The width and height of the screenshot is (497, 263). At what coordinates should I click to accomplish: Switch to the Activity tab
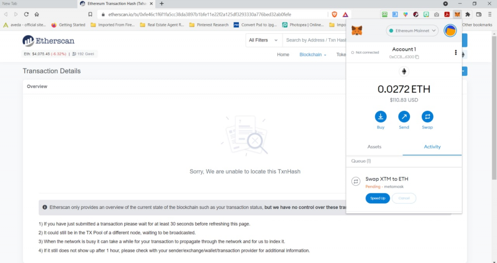(432, 147)
